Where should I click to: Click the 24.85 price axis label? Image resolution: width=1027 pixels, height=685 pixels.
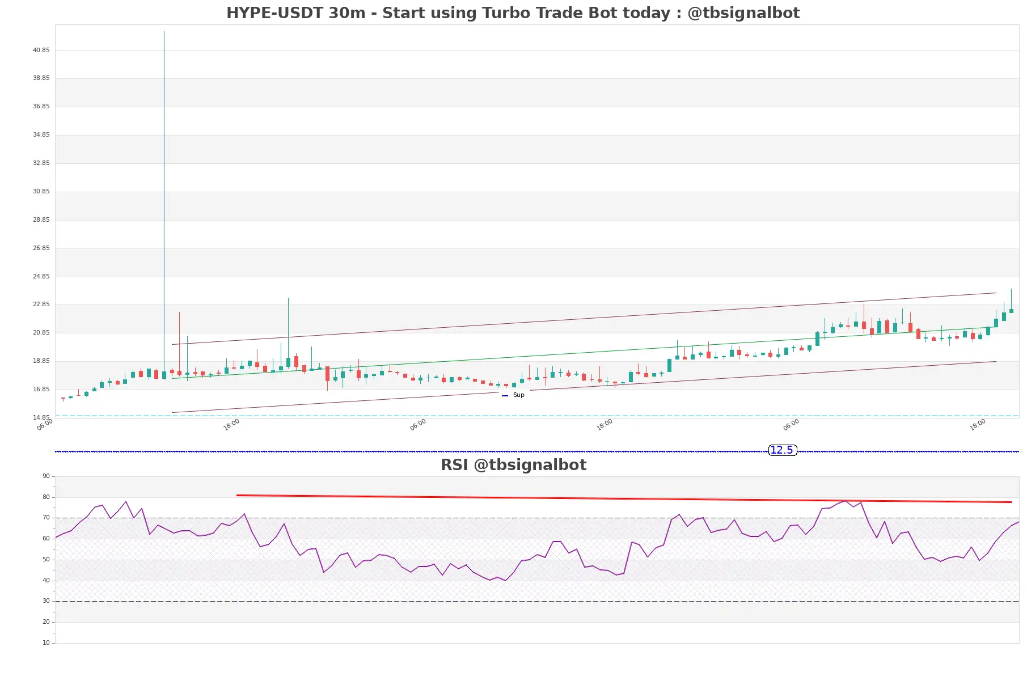41,277
